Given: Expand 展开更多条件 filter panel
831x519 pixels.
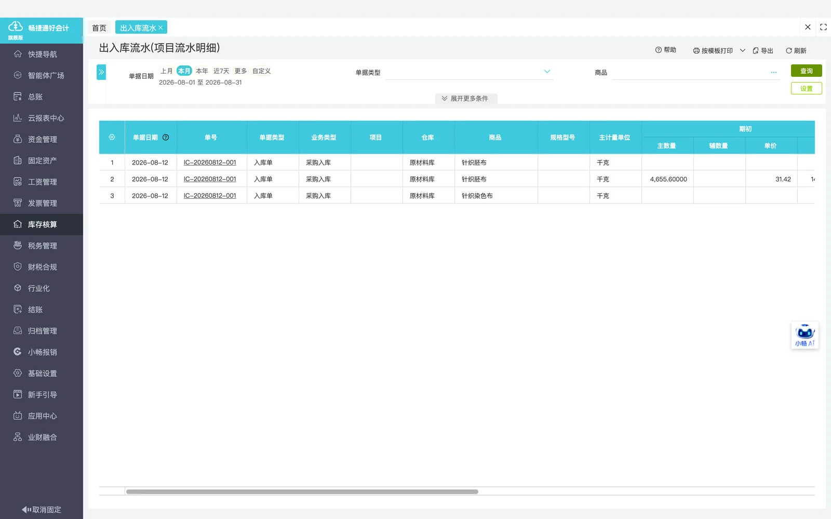Looking at the screenshot, I should click(x=466, y=99).
